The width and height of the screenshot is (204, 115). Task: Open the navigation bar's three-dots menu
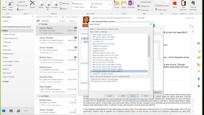26,111
